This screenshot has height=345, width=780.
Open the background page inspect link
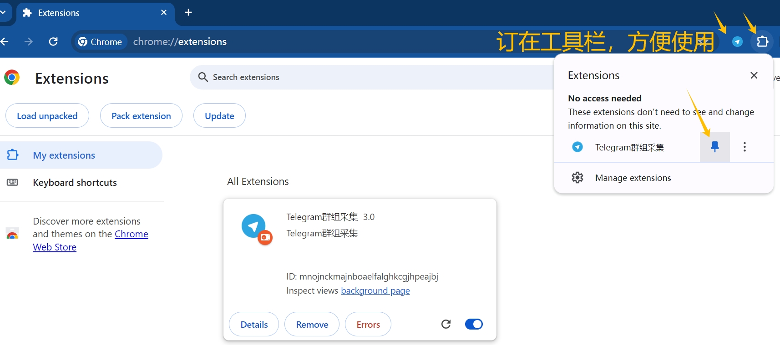point(375,290)
